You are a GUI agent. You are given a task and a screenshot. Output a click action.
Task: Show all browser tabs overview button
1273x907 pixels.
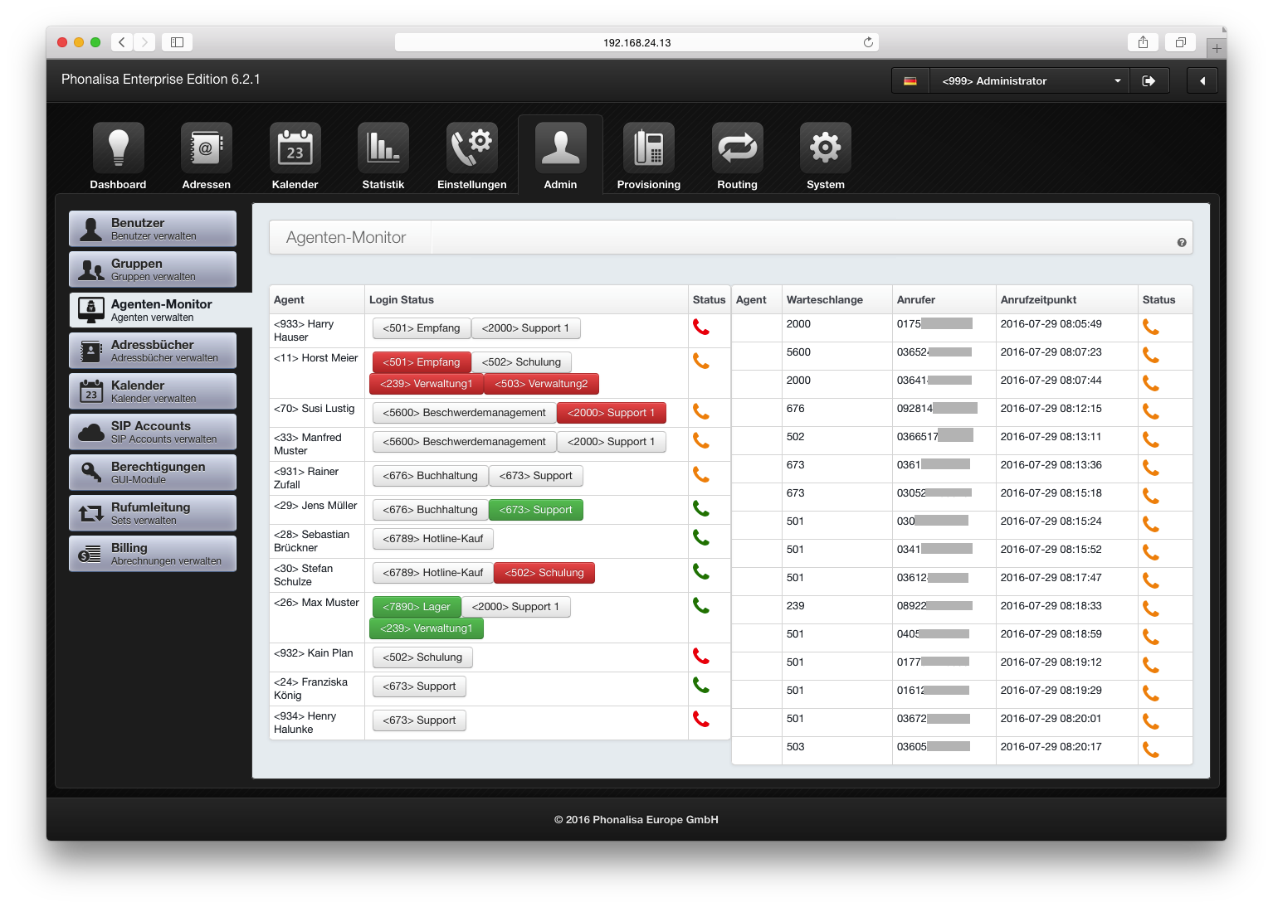(x=1181, y=42)
